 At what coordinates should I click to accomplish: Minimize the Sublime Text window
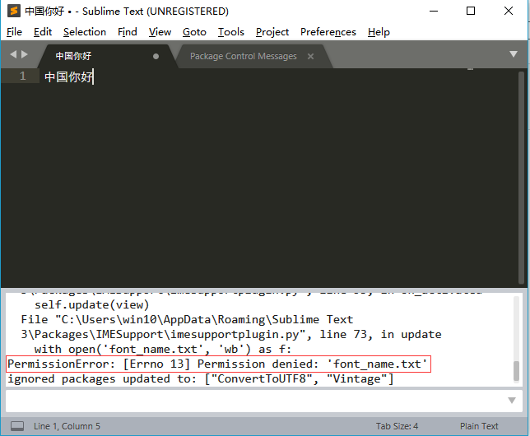click(x=434, y=12)
